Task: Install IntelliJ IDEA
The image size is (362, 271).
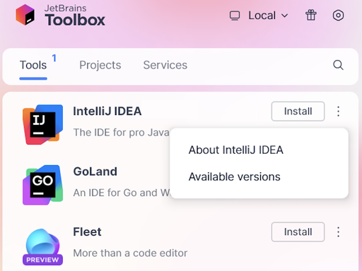Action: point(298,112)
